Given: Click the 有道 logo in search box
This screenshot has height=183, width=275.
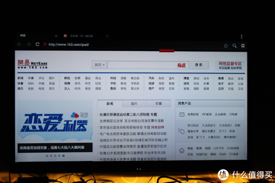Looking at the screenshot, I should 181,65.
